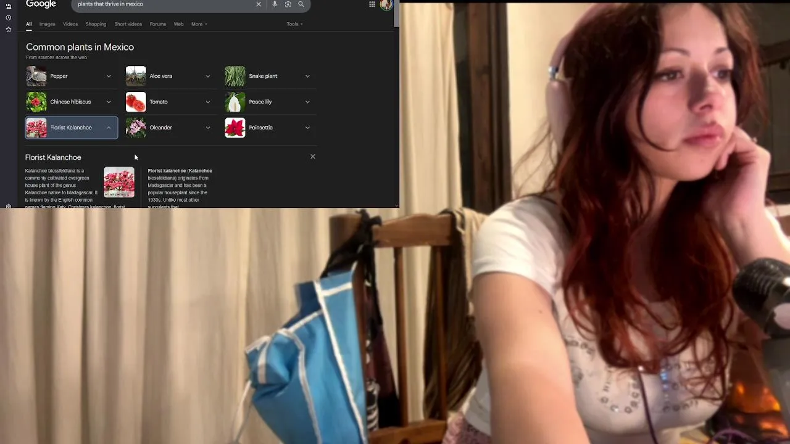Click the 'From sources across the web' text
The image size is (790, 444).
[x=56, y=57]
